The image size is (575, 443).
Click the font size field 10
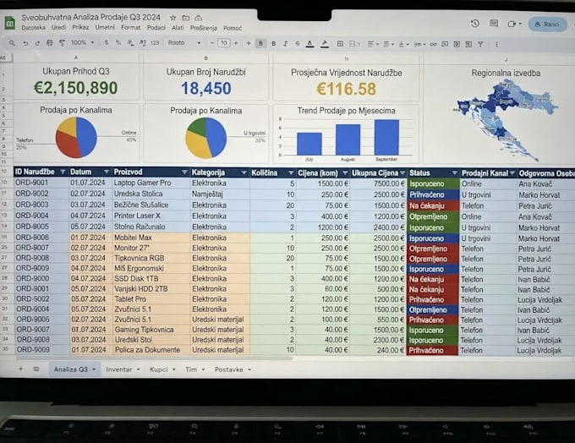pos(224,43)
